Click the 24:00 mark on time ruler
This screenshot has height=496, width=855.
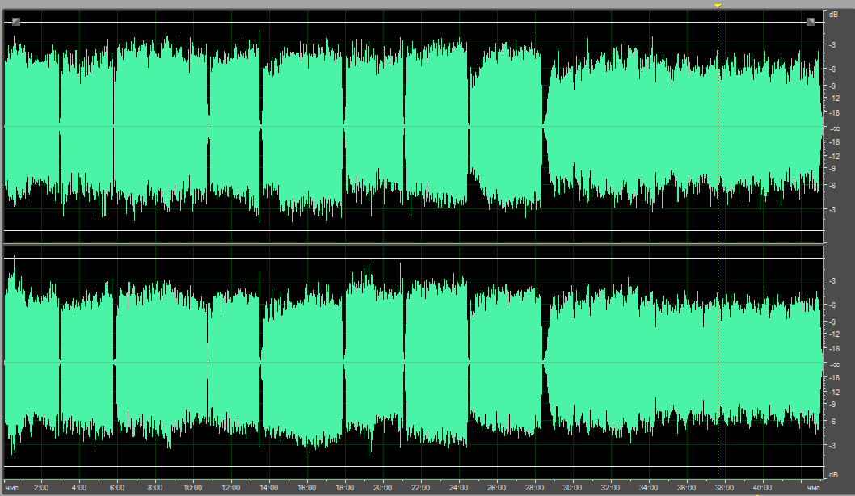pos(458,488)
